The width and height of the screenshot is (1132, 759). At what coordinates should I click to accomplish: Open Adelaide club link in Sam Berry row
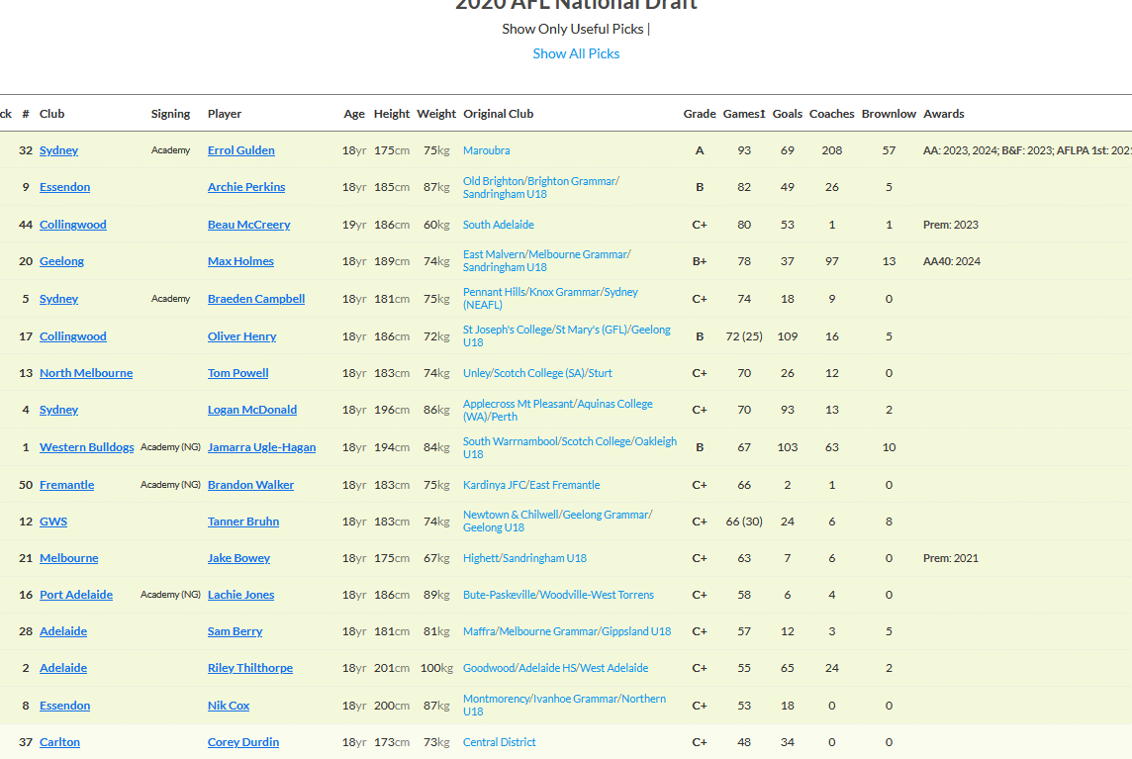coord(62,631)
